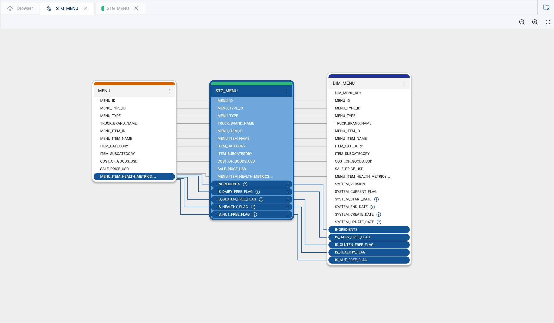The width and height of the screenshot is (554, 323).
Task: Click transform icon next to IS_GLUTEN_FREE_FLAG in STG_MENU
Action: (261, 199)
